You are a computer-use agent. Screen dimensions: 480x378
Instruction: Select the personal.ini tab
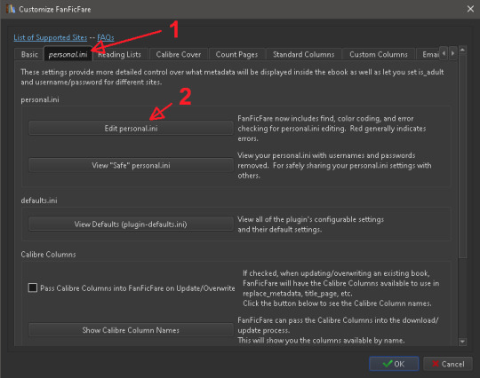click(x=68, y=54)
